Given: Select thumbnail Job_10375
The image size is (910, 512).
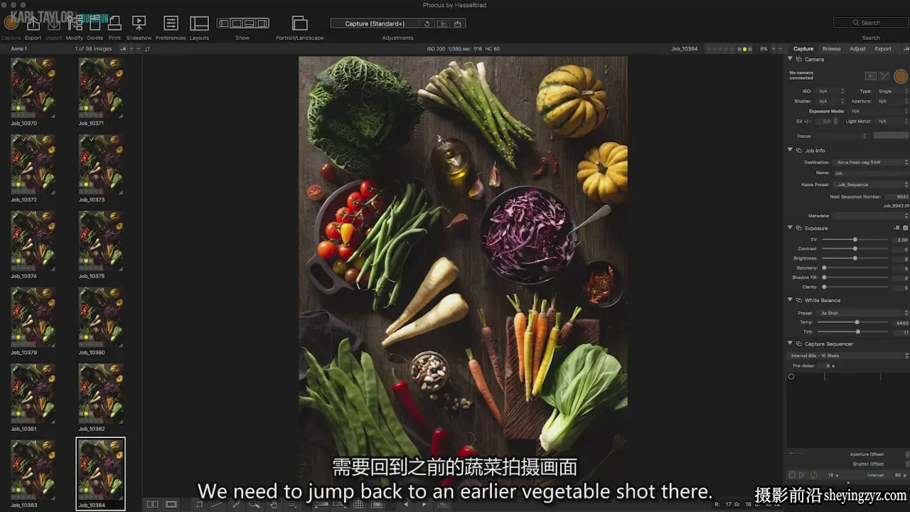Looking at the screenshot, I should [101, 241].
